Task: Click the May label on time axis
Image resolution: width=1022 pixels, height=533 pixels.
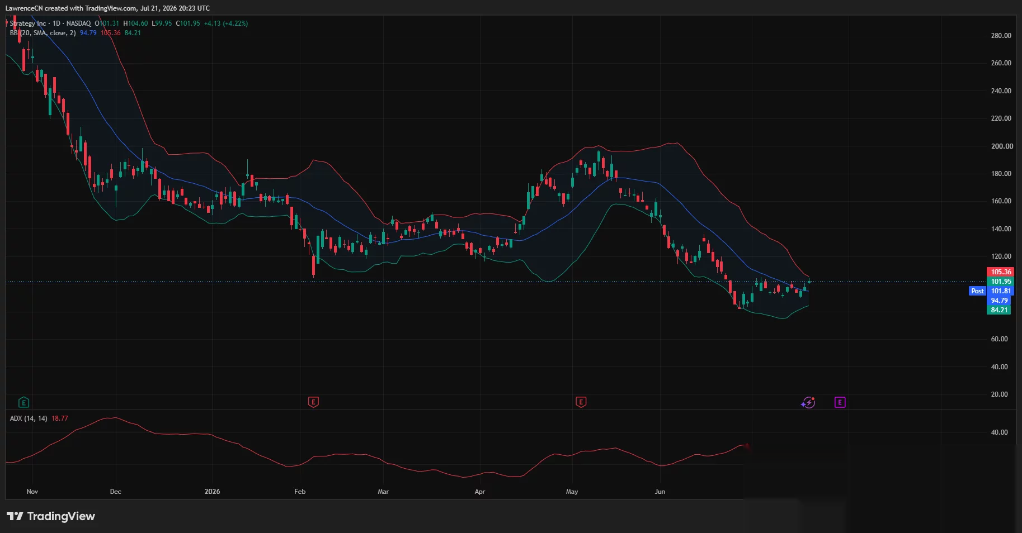Action: pos(572,492)
